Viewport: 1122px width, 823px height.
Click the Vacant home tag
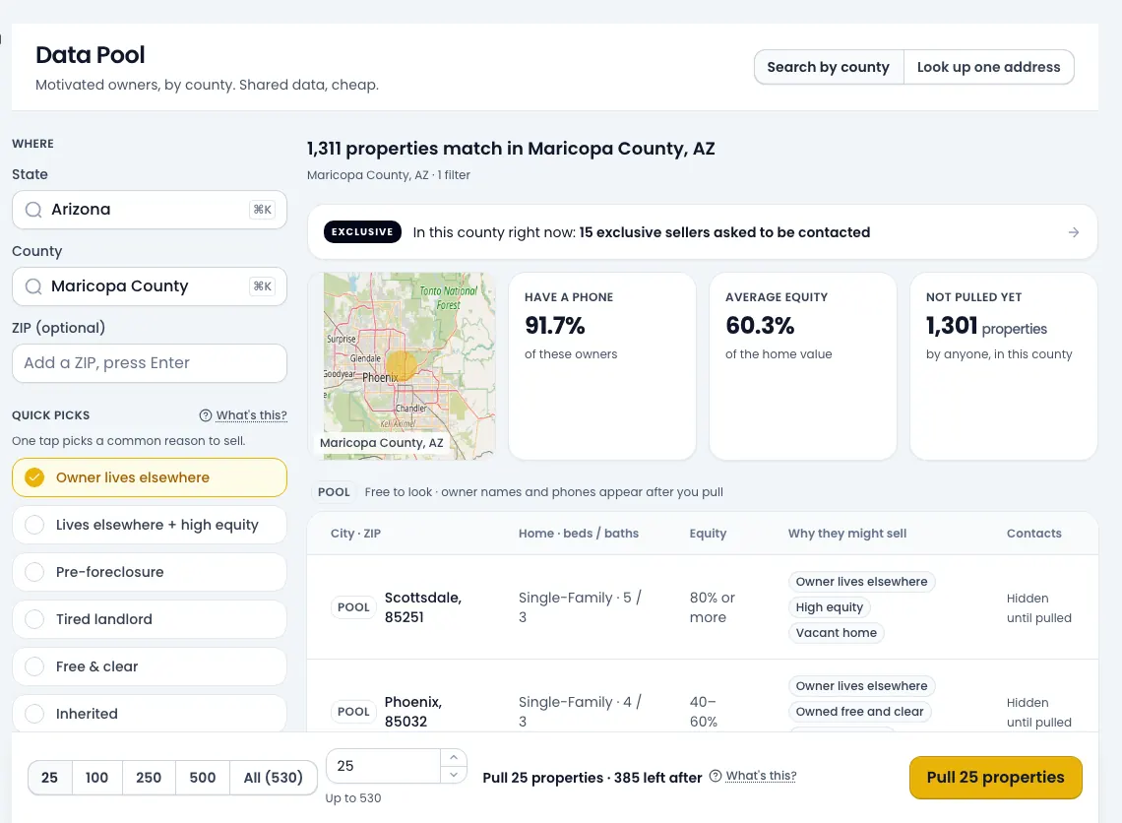tap(836, 633)
